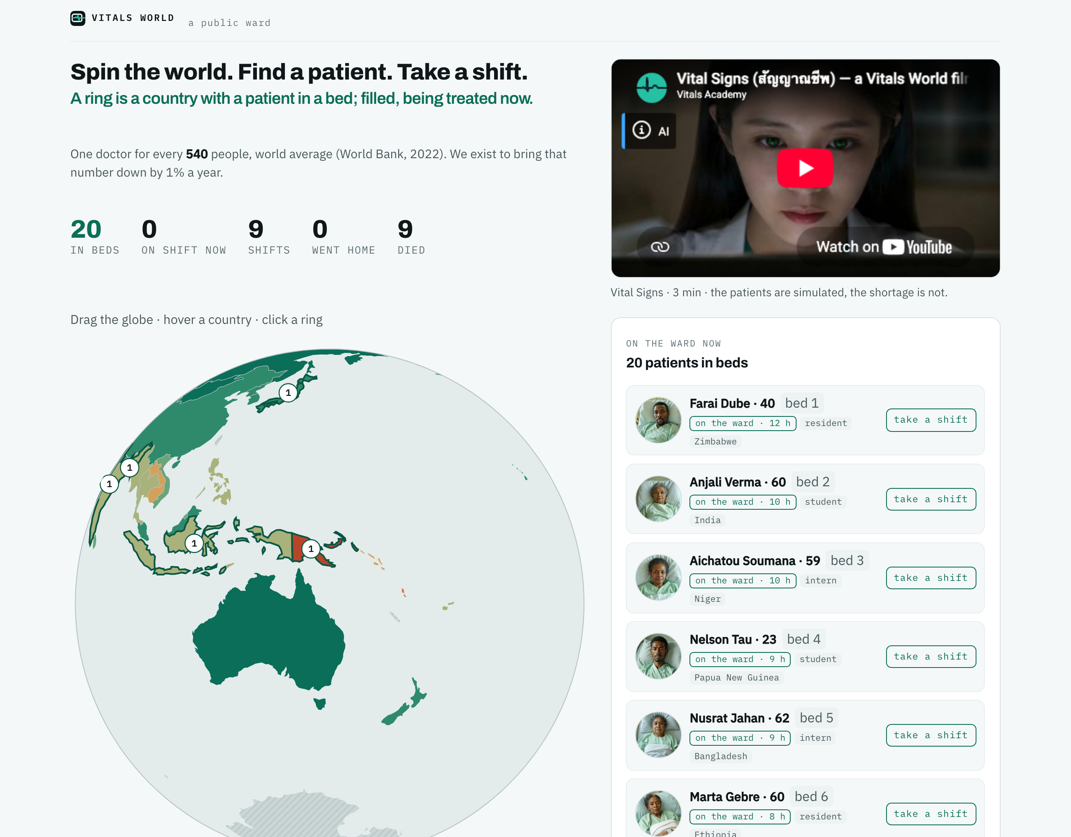Screen dimensions: 1071x837
Task: Copy video link via chain icon
Action: pyautogui.click(x=660, y=247)
